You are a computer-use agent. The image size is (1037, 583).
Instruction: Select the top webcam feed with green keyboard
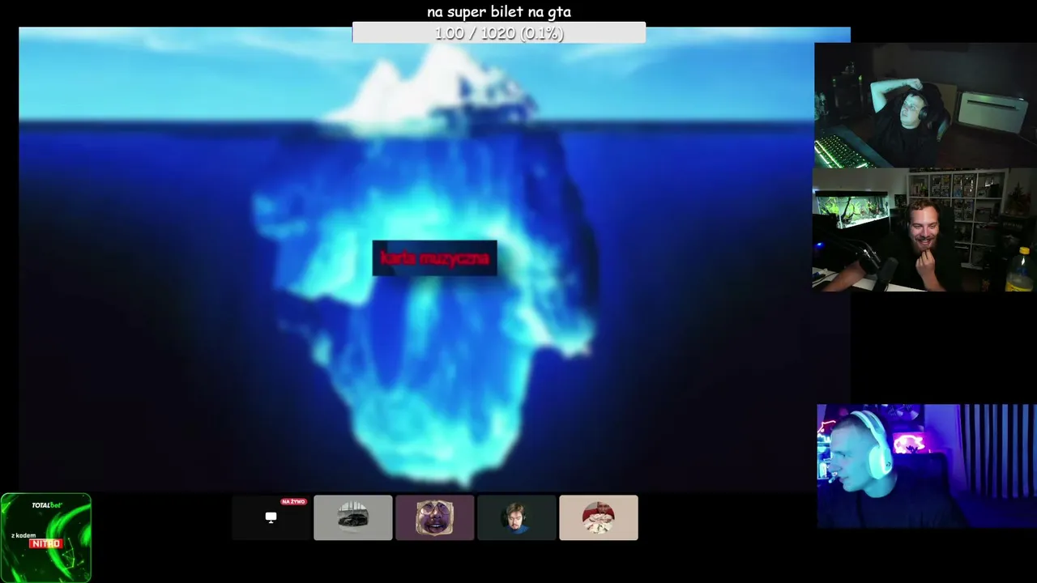[x=925, y=105]
